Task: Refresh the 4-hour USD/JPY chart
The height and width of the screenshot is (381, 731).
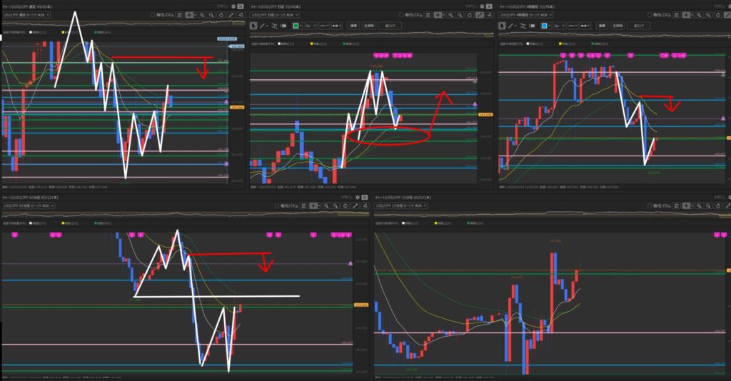Action: (718, 15)
